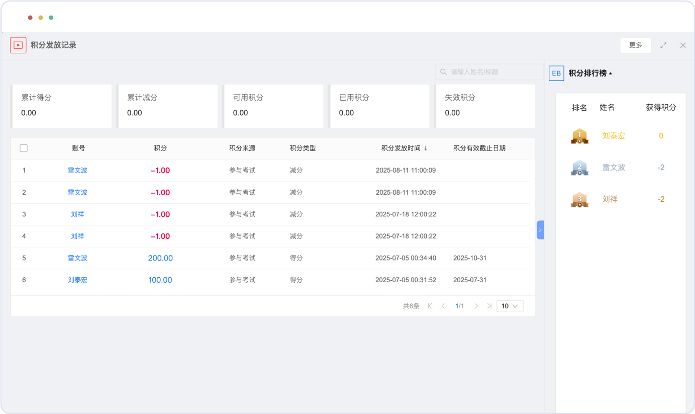Go to the last page using pagination icon
Viewport: 695px width, 414px height.
click(489, 306)
